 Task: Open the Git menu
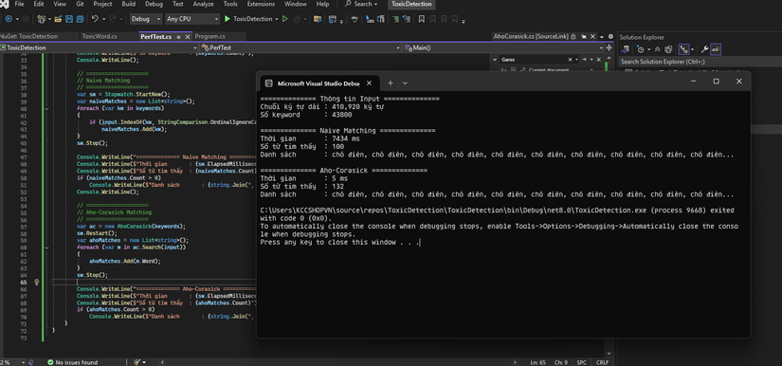tap(79, 4)
